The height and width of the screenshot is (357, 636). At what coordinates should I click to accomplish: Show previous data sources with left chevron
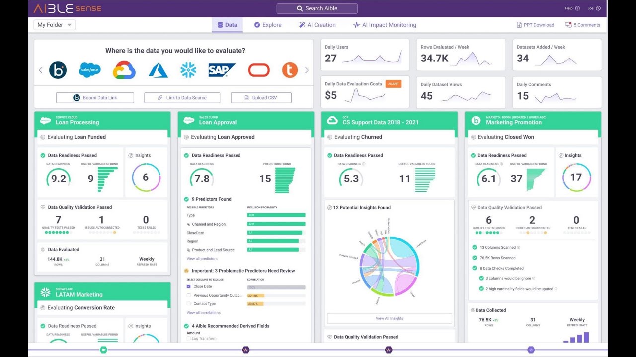pos(41,70)
